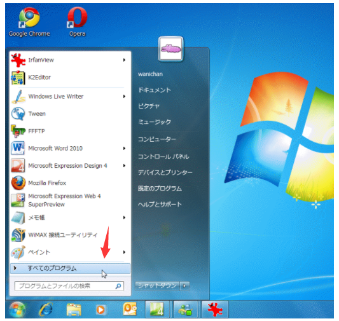Open the Opera desktop shortcut
Viewport: 339px width, 321px height.
[77, 22]
